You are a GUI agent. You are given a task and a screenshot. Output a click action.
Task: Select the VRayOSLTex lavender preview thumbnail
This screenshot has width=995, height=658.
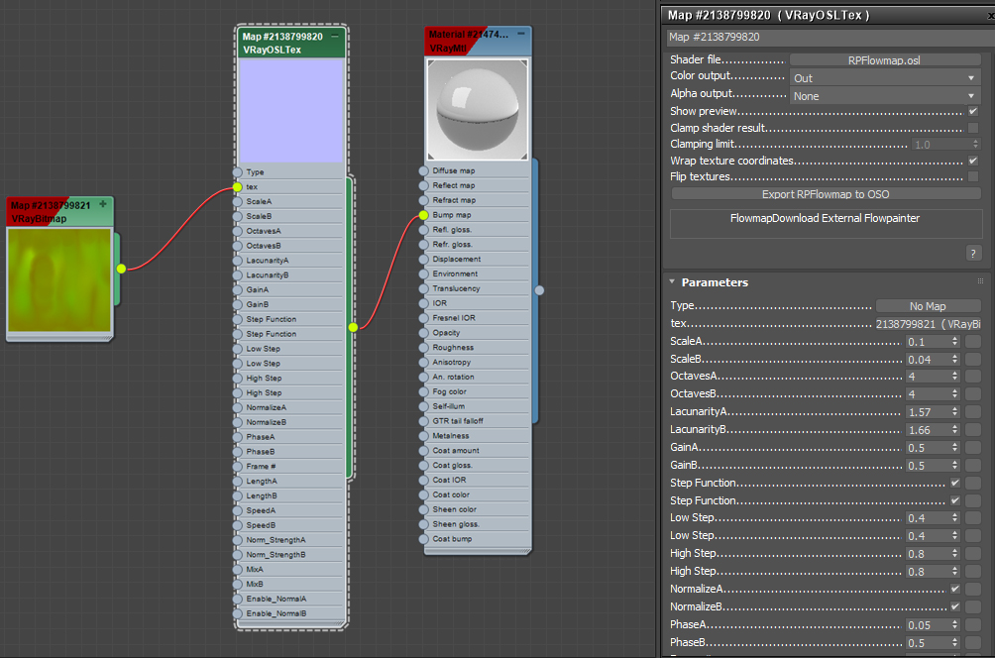pos(291,110)
